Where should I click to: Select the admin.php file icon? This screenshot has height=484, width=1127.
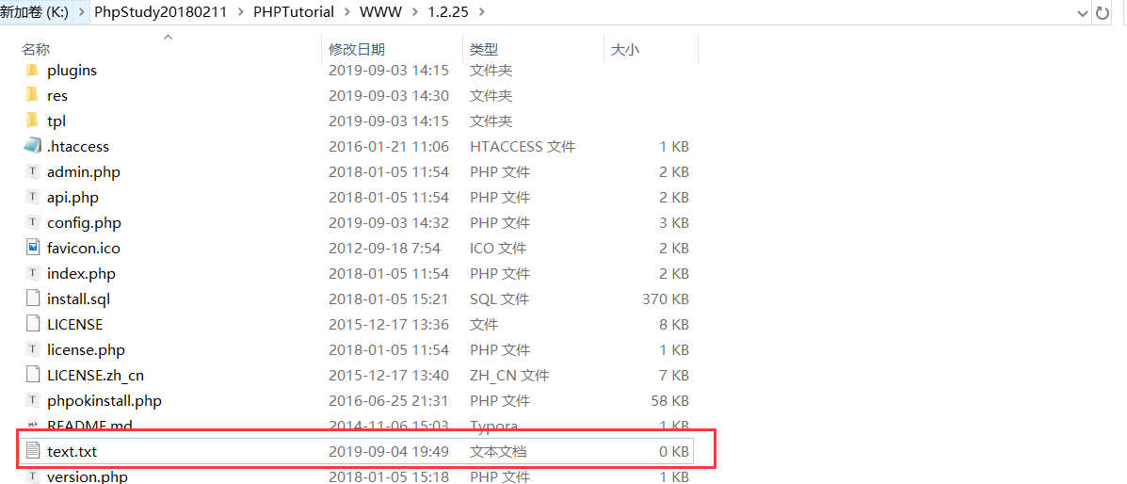32,171
